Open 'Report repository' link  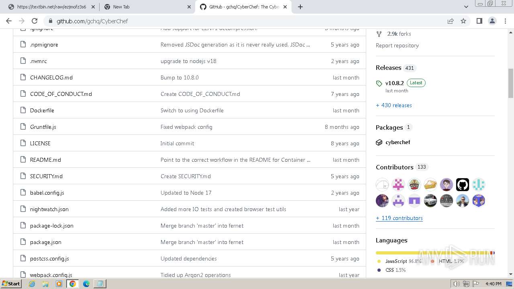click(397, 45)
